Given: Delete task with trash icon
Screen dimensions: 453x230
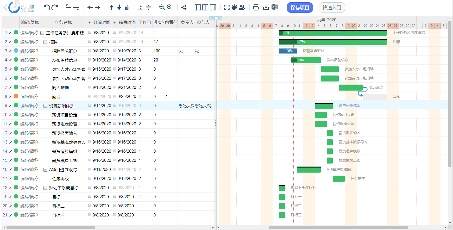Looking at the screenshot, I should (x=127, y=7).
